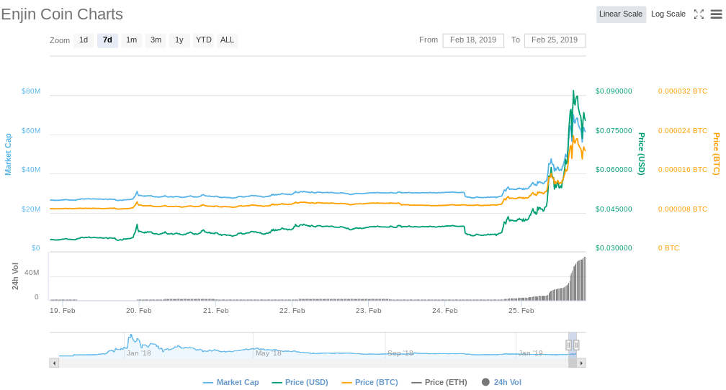Image resolution: width=726 pixels, height=390 pixels.
Task: Click the 24h Vol axis title
Action: pos(15,276)
